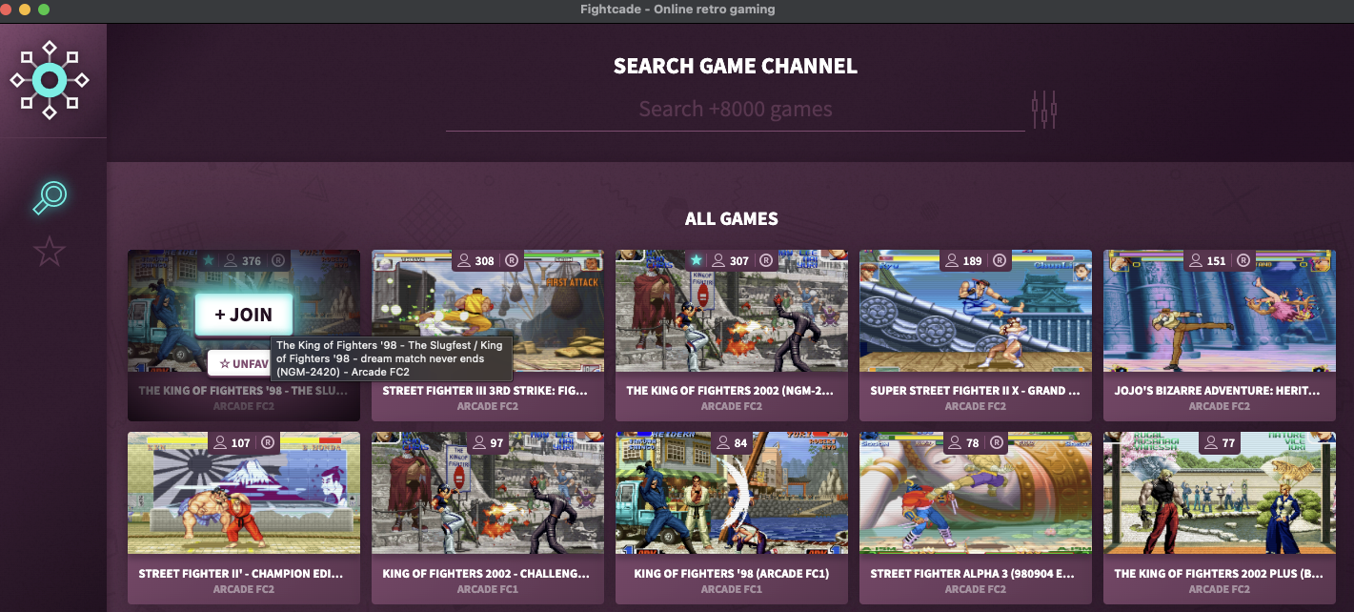Click the 'ALL GAMES' heading
Image resolution: width=1354 pixels, height=612 pixels.
click(732, 219)
